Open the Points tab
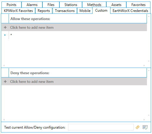Image resolution: width=152 pixels, height=134 pixels. click(x=11, y=5)
